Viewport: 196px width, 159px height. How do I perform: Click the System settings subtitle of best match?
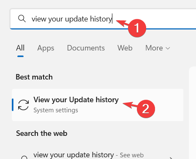point(56,110)
